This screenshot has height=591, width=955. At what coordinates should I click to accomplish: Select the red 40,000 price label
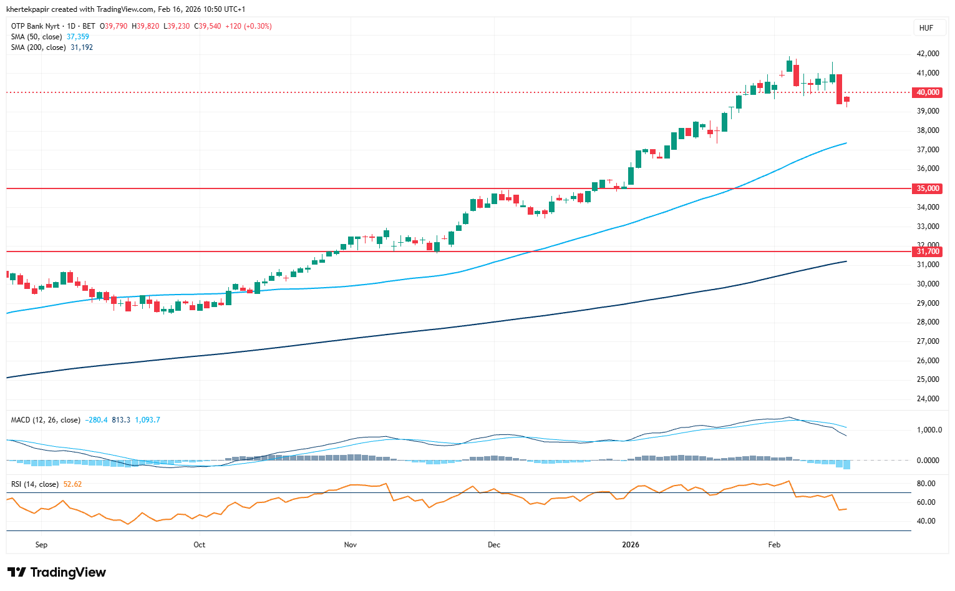point(928,92)
